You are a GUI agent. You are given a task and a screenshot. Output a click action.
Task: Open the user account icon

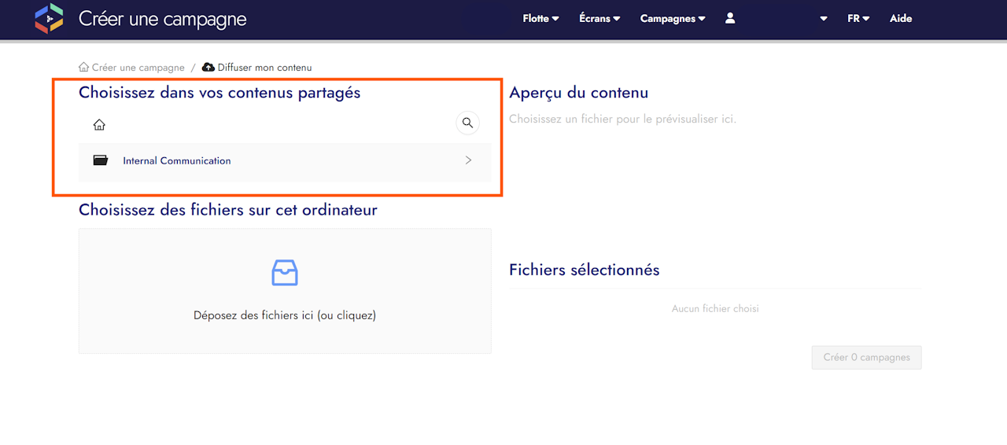pyautogui.click(x=730, y=18)
